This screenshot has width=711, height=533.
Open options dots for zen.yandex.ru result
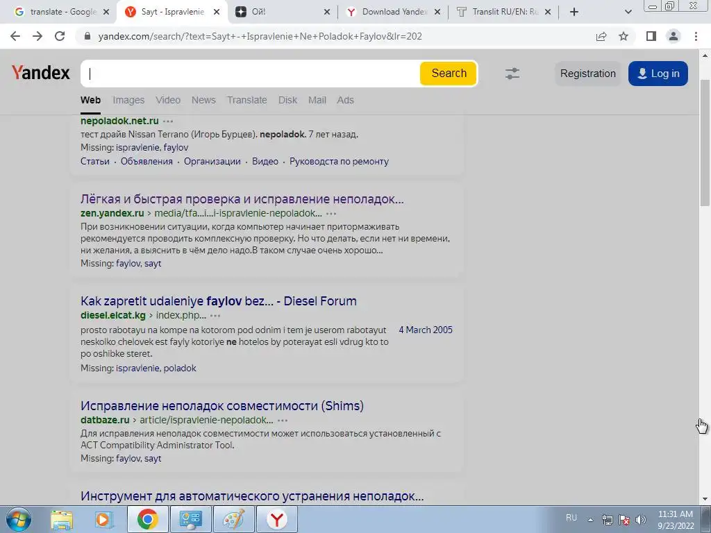(x=331, y=214)
